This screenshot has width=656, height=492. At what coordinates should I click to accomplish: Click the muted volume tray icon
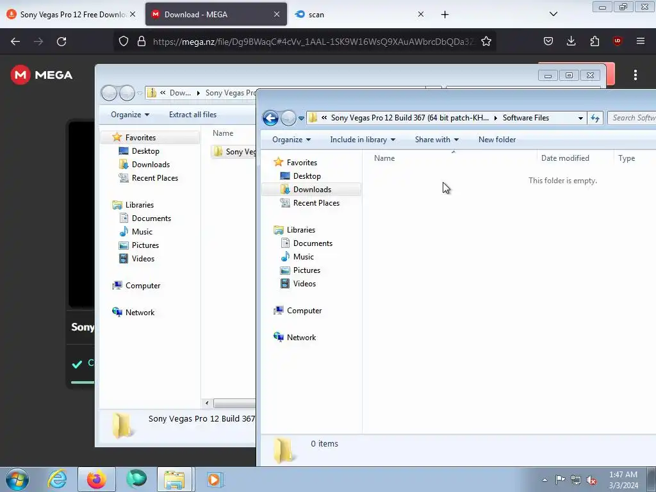pyautogui.click(x=591, y=480)
